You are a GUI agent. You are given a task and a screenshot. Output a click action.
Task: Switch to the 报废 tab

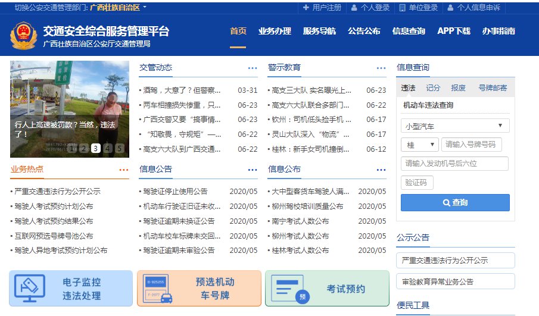click(x=458, y=88)
